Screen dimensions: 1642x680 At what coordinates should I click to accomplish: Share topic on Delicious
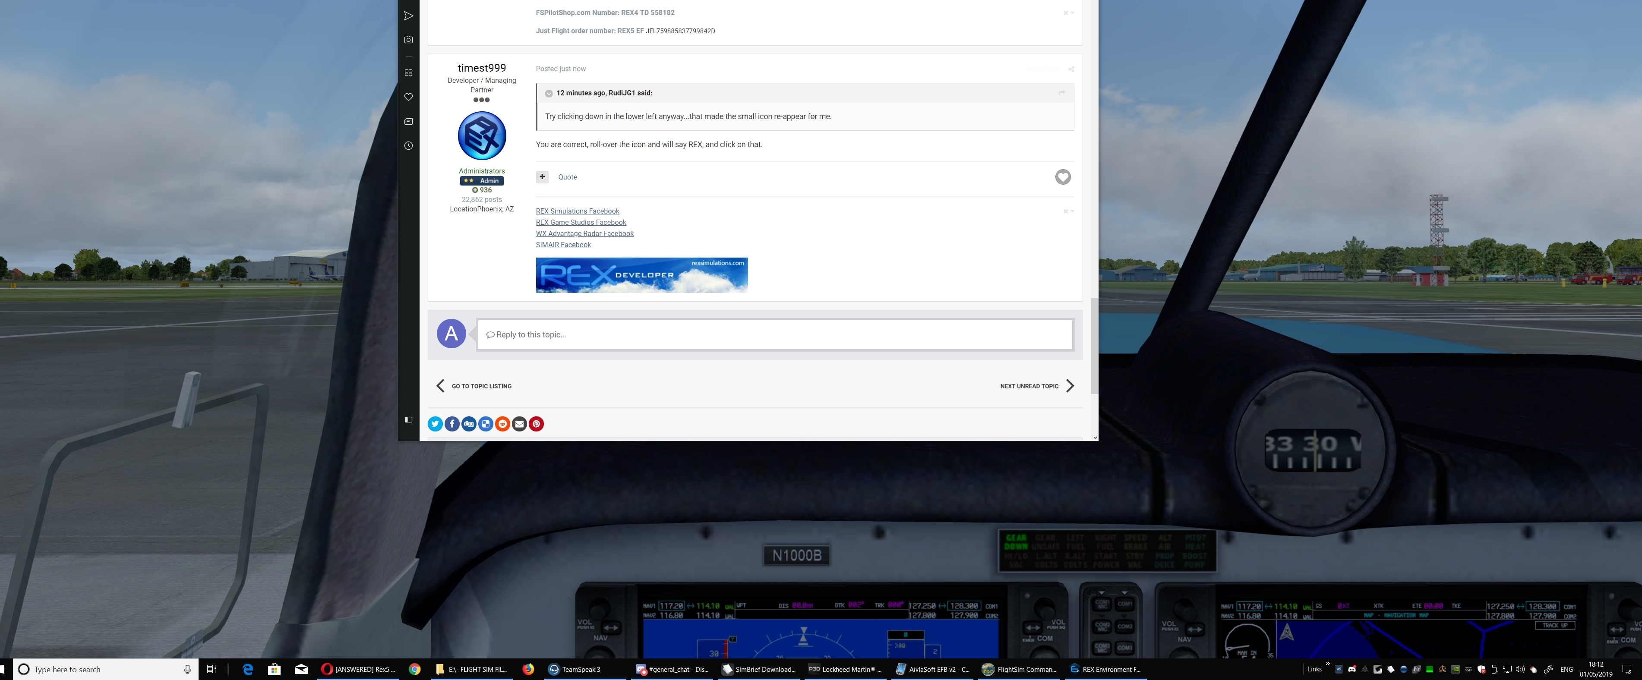486,424
